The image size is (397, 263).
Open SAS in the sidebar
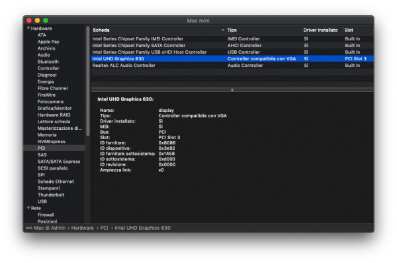click(42, 155)
